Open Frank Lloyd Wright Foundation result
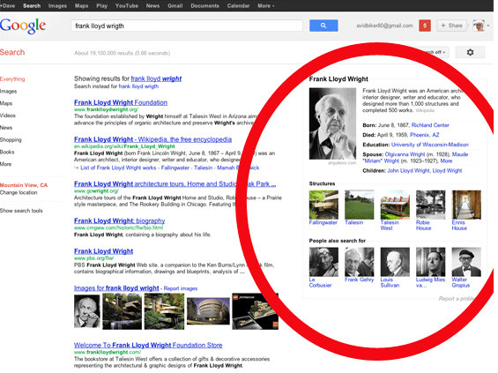The width and height of the screenshot is (498, 373). click(121, 102)
